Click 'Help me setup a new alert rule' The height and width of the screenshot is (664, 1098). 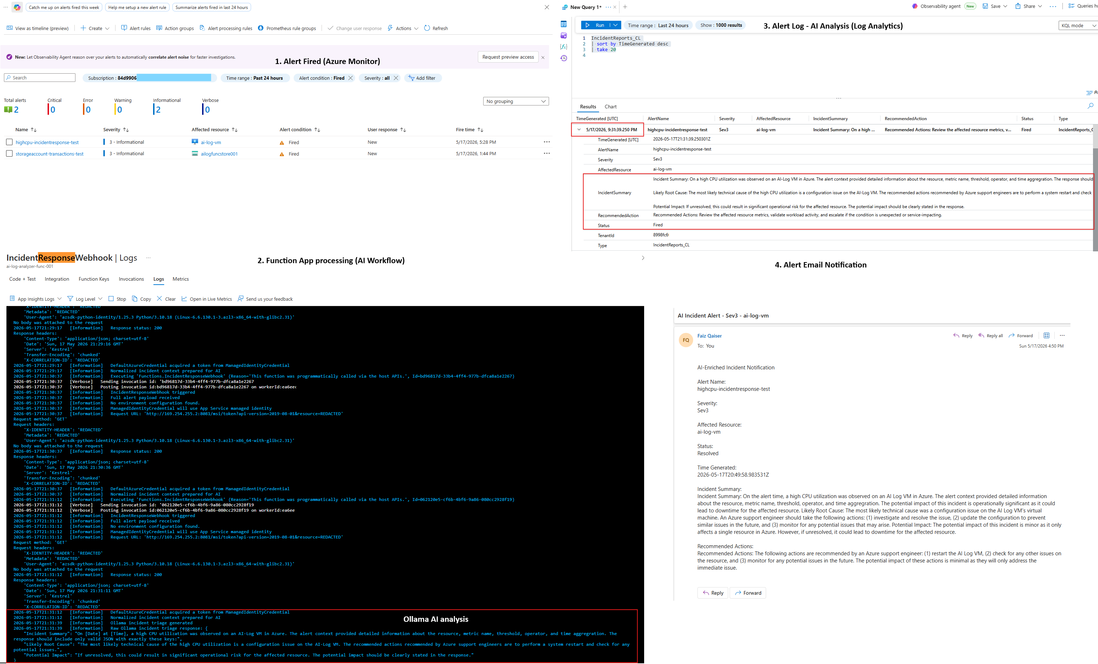pos(137,7)
